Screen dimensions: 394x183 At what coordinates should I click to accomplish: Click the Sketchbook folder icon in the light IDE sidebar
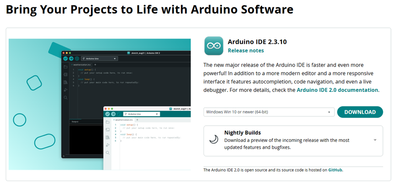108,122
